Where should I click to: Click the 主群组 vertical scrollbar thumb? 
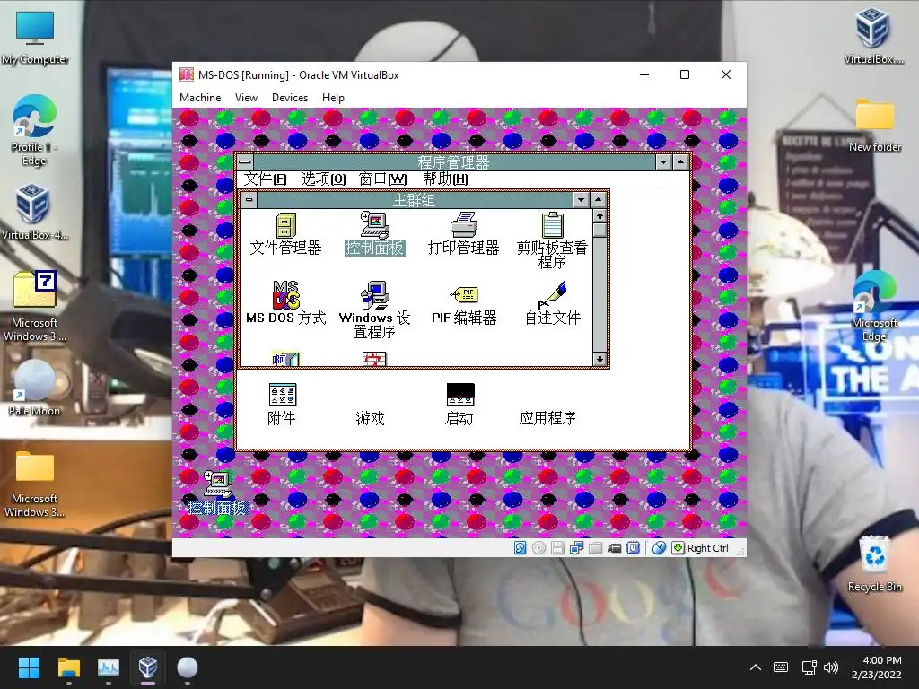(x=599, y=230)
